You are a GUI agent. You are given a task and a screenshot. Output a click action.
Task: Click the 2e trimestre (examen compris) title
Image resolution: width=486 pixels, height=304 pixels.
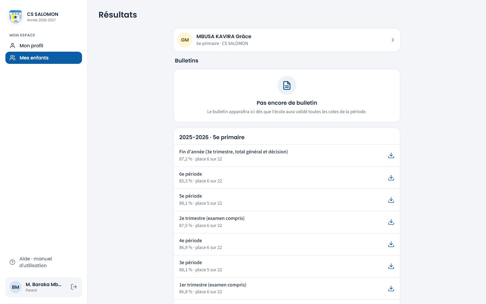point(212,218)
